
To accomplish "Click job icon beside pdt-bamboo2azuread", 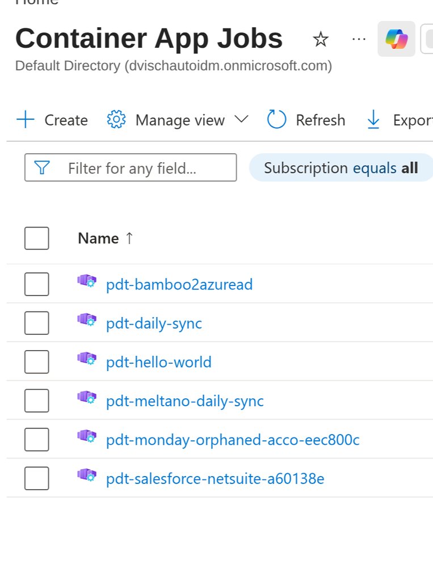I will pos(87,281).
